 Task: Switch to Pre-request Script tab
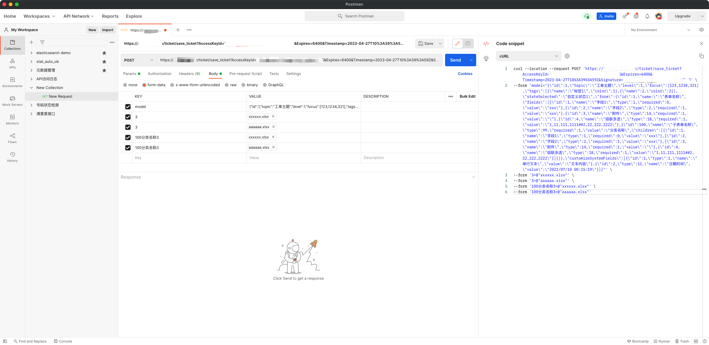(x=246, y=74)
